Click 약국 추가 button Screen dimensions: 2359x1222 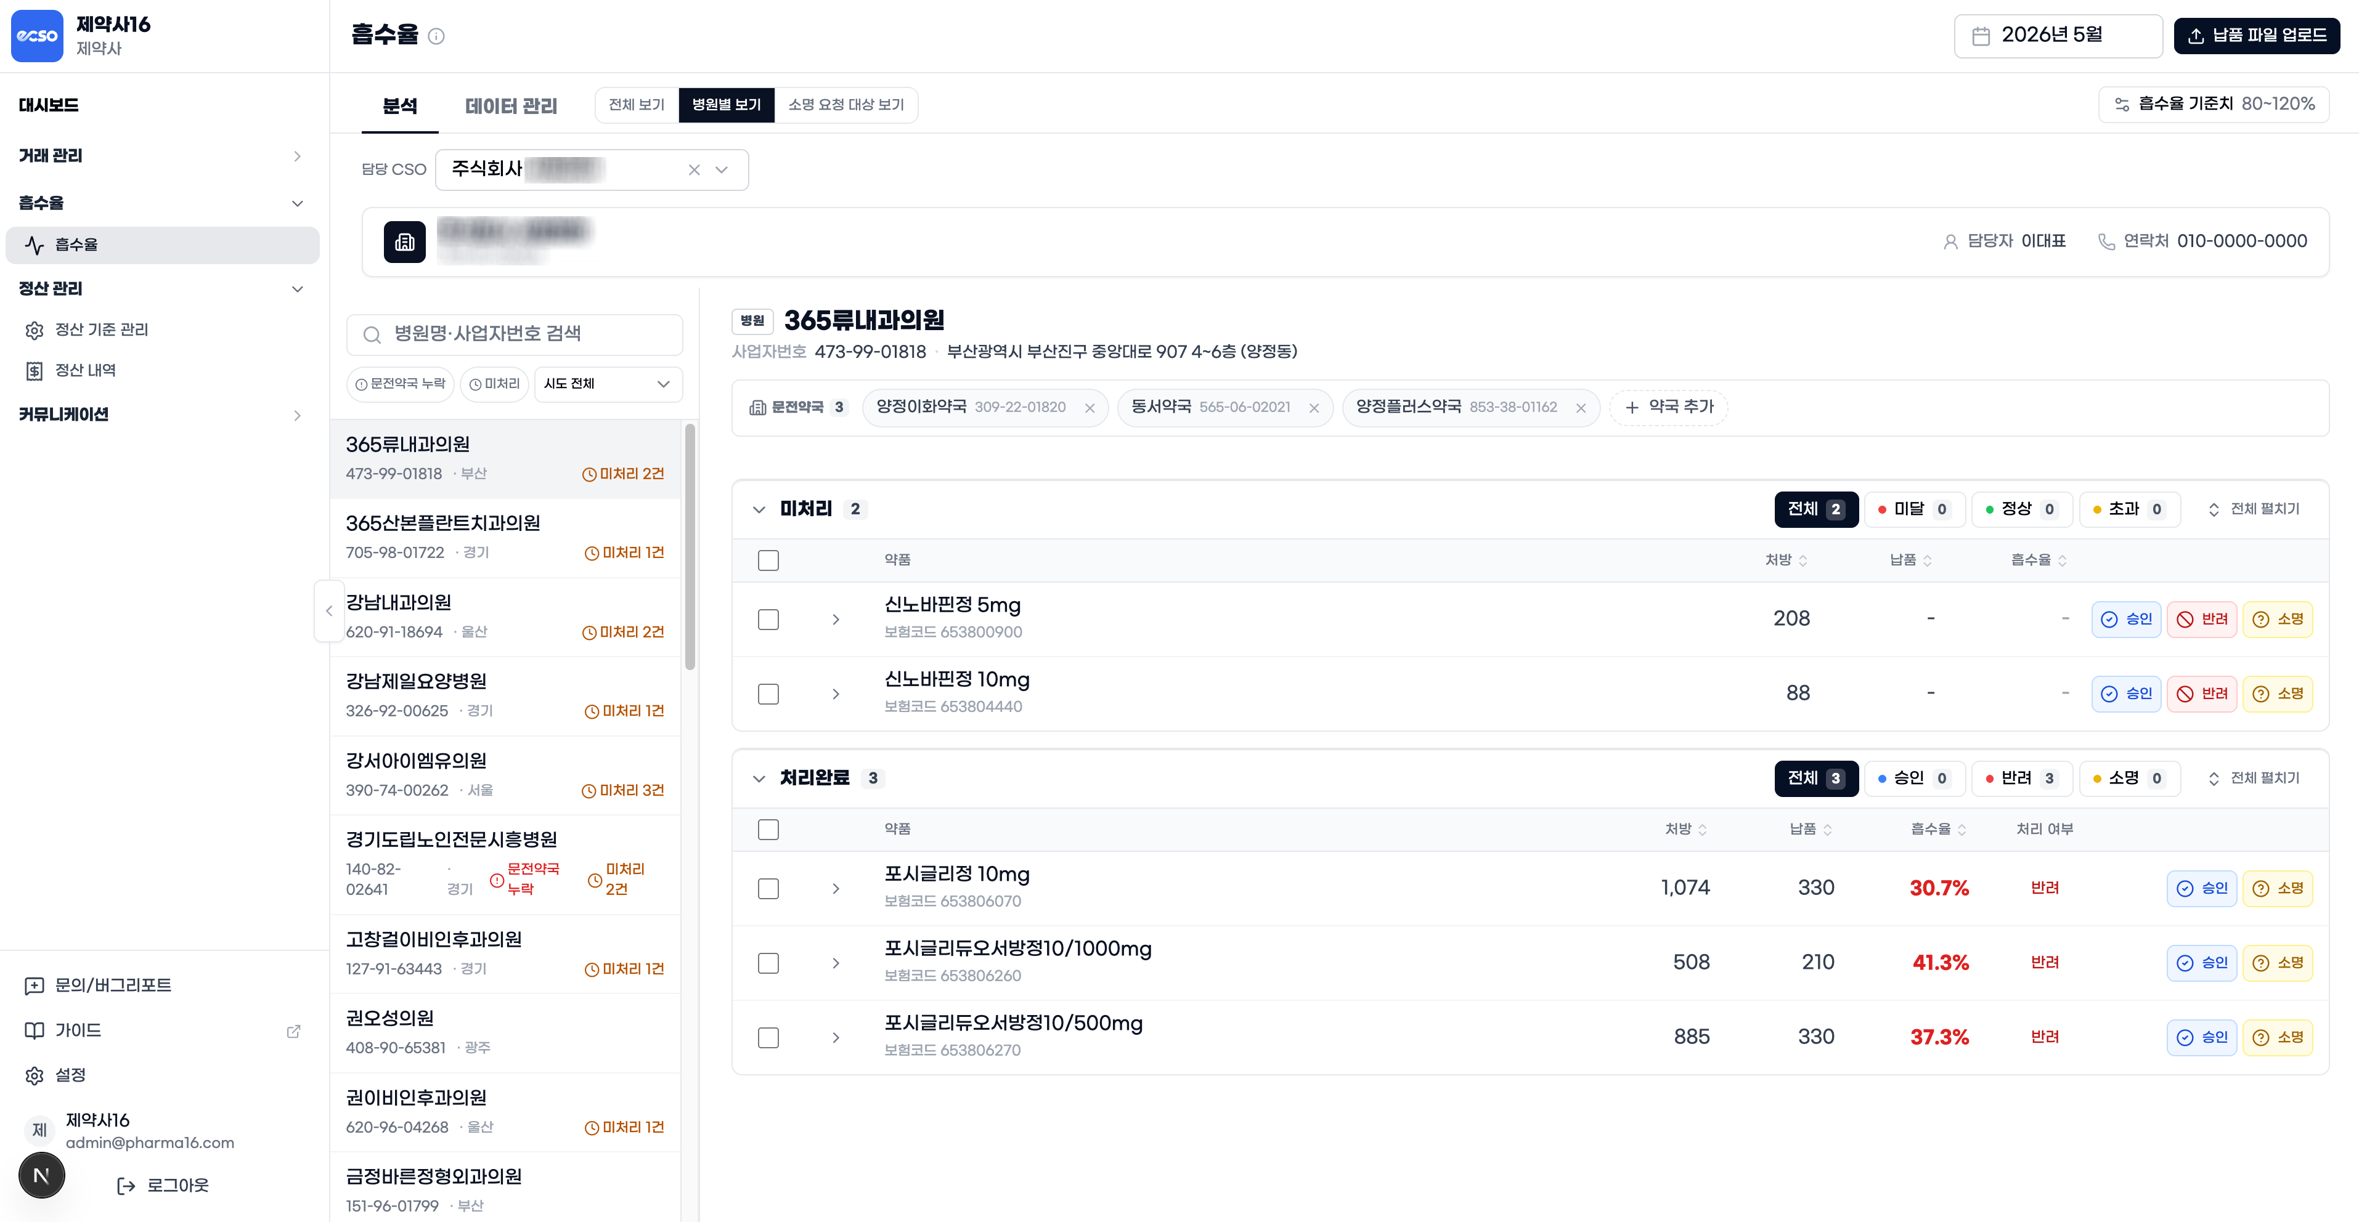[x=1668, y=407]
